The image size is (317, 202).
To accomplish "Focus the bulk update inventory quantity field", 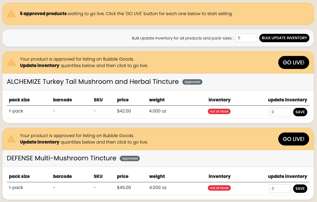I will pyautogui.click(x=246, y=38).
